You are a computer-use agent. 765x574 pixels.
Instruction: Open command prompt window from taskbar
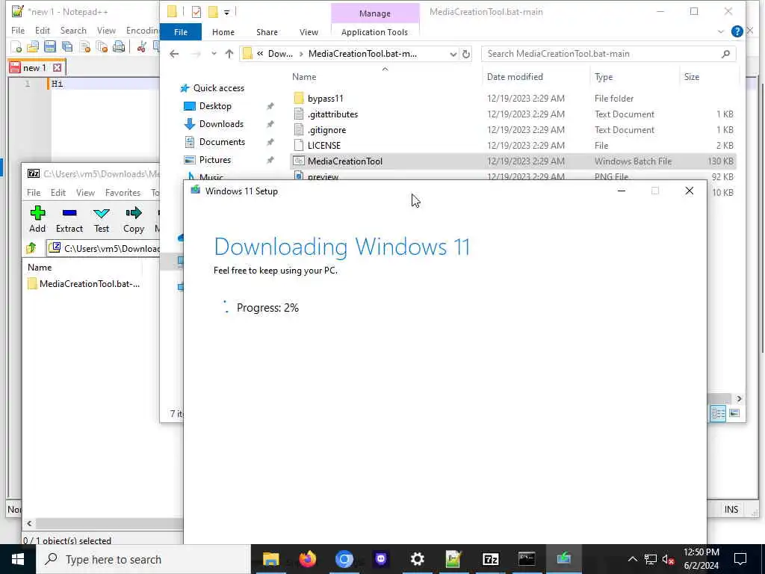pos(527,559)
